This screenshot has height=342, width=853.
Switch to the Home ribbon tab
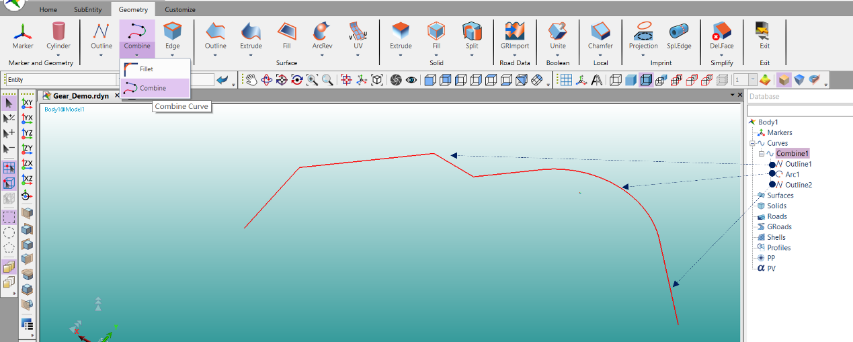pos(48,9)
